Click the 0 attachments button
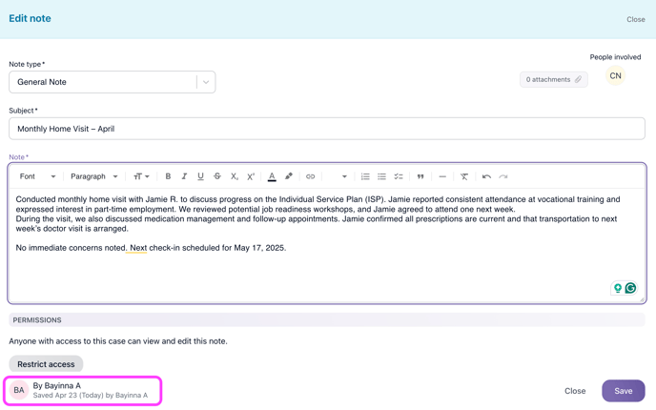This screenshot has width=656, height=410. coord(553,79)
